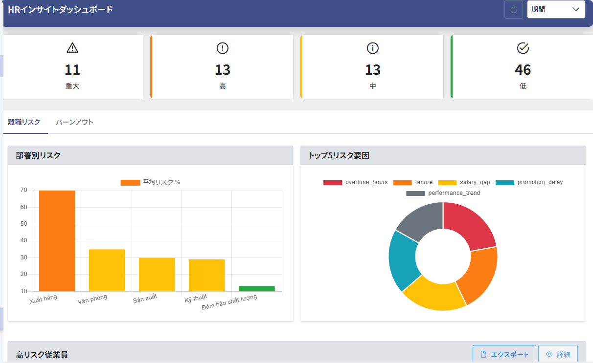
Task: Click the エクスポート export button
Action: 504,354
